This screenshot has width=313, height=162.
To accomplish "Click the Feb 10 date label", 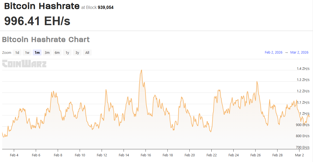I will [80, 155].
